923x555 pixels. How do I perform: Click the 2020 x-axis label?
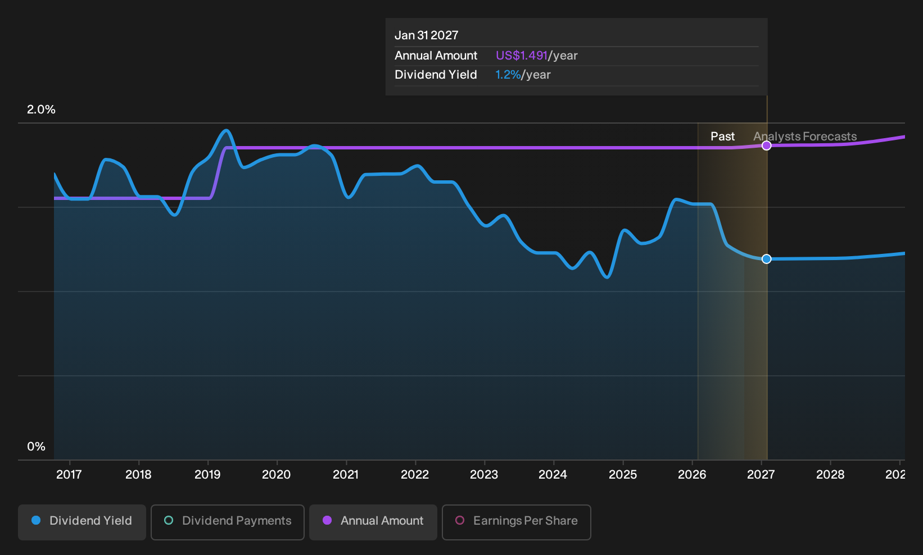point(277,475)
